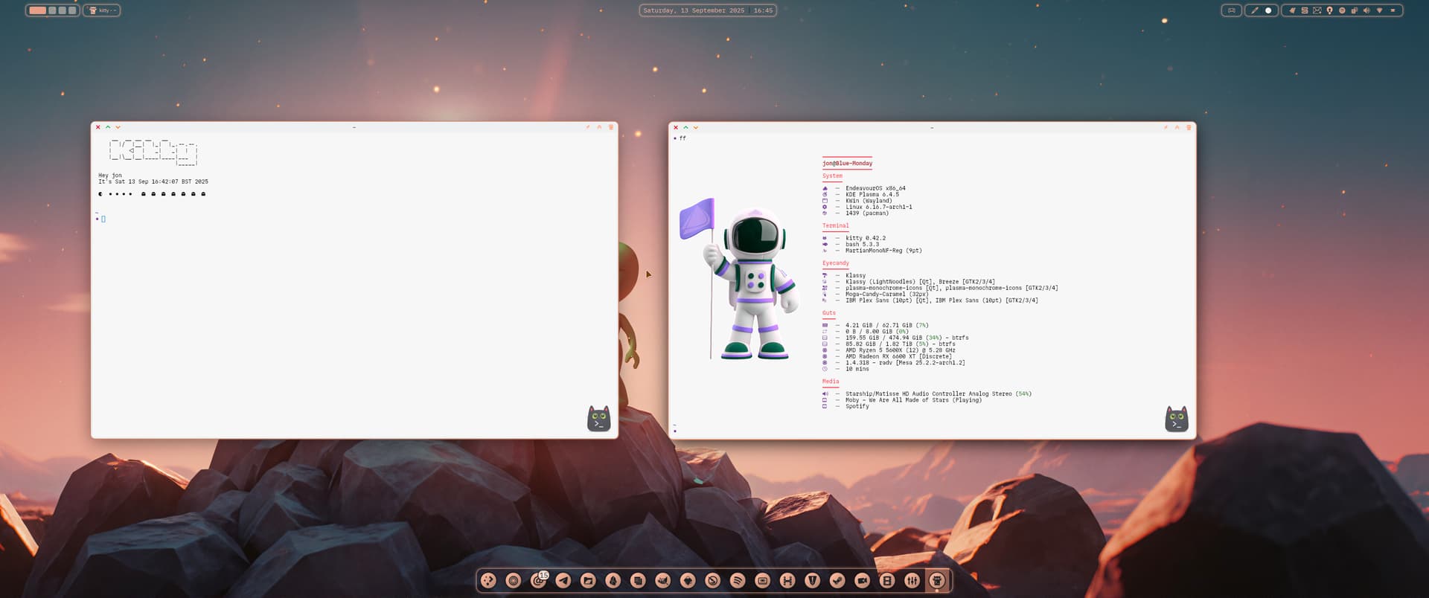Expand the dropdown chevron on left terminal titlebar
The width and height of the screenshot is (1429, 598).
click(118, 127)
